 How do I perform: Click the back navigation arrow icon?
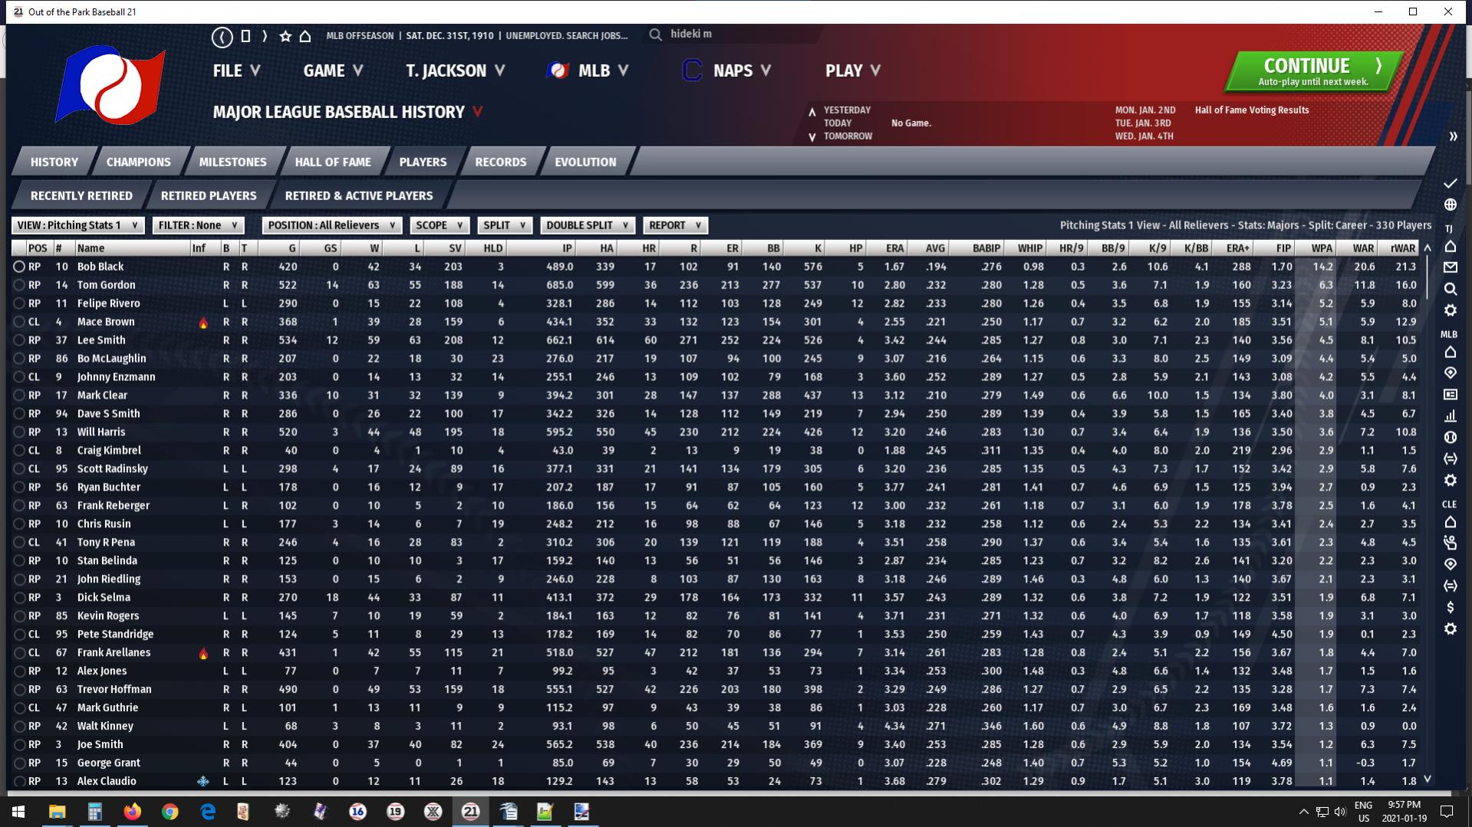[222, 36]
